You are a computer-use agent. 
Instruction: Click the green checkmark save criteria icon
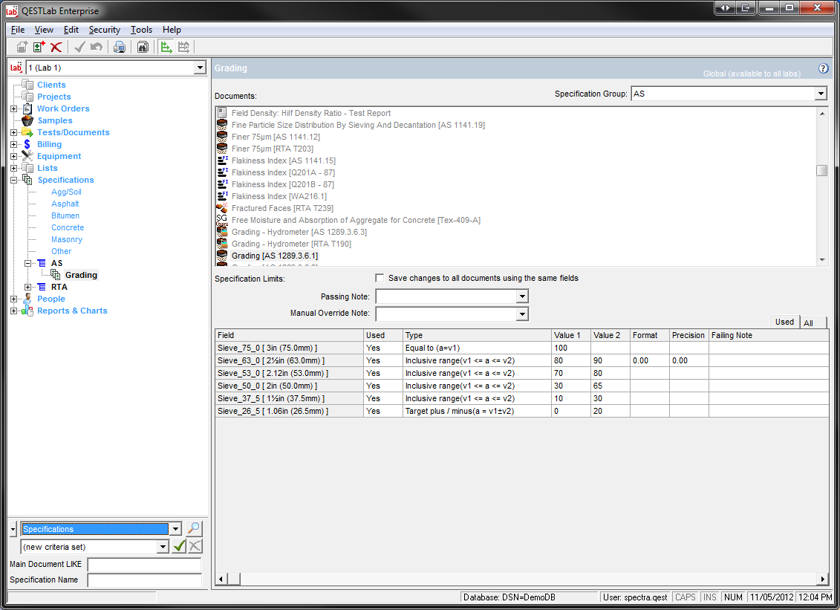coord(179,547)
